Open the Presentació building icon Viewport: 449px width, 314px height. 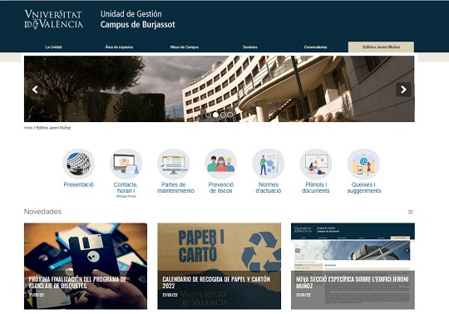(x=78, y=164)
